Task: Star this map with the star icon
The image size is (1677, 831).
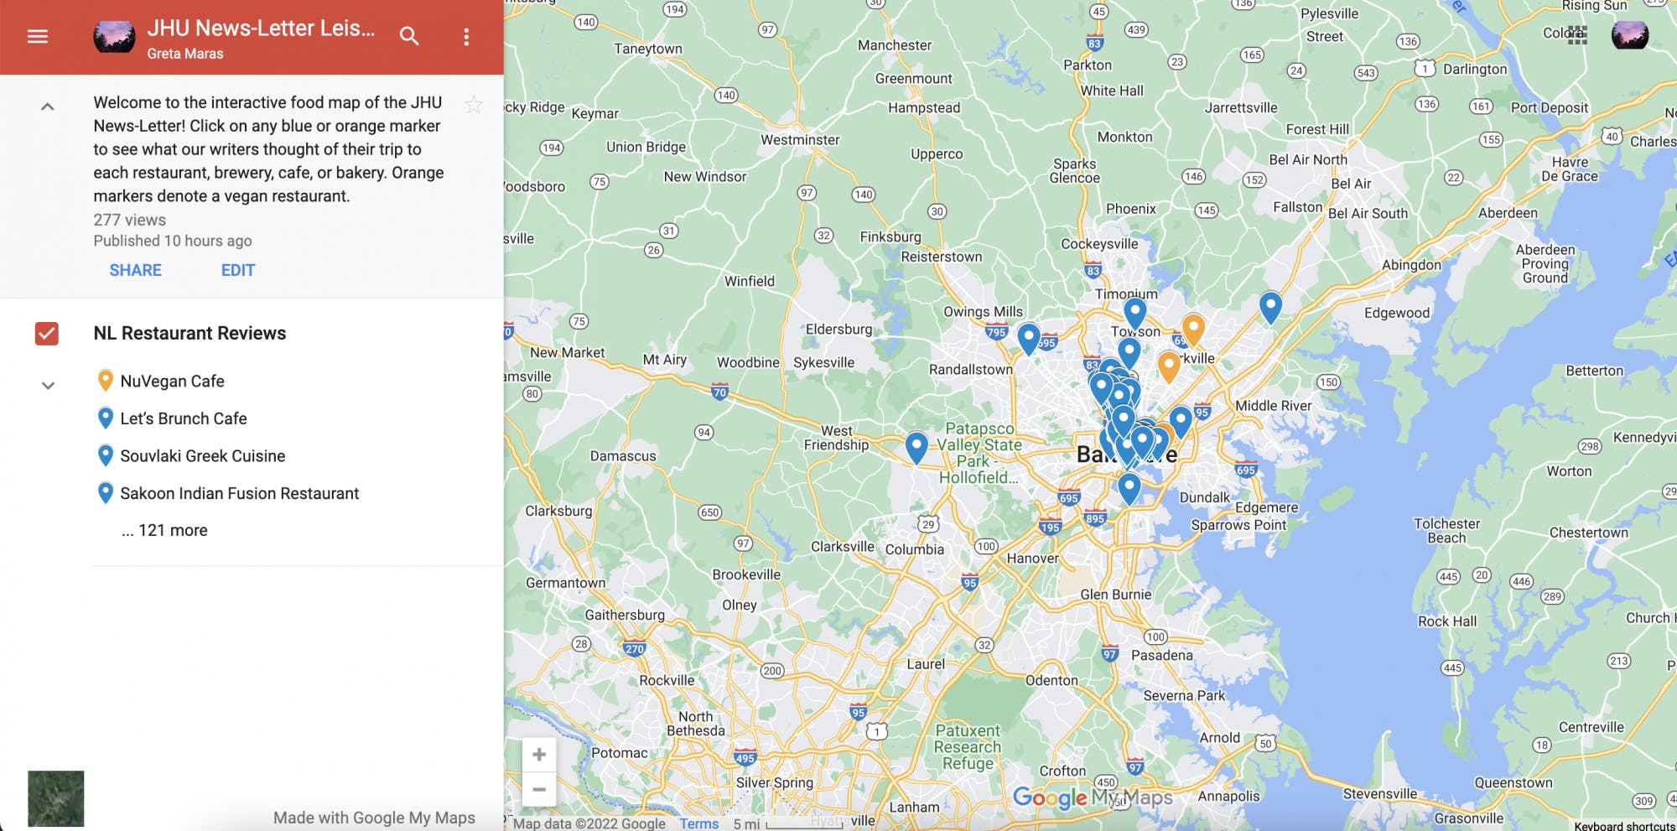Action: coord(474,105)
